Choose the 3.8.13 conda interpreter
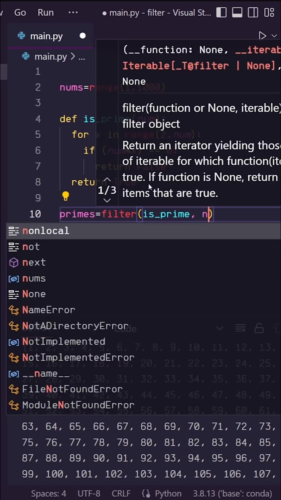The height and width of the screenshot is (500, 281). click(232, 493)
